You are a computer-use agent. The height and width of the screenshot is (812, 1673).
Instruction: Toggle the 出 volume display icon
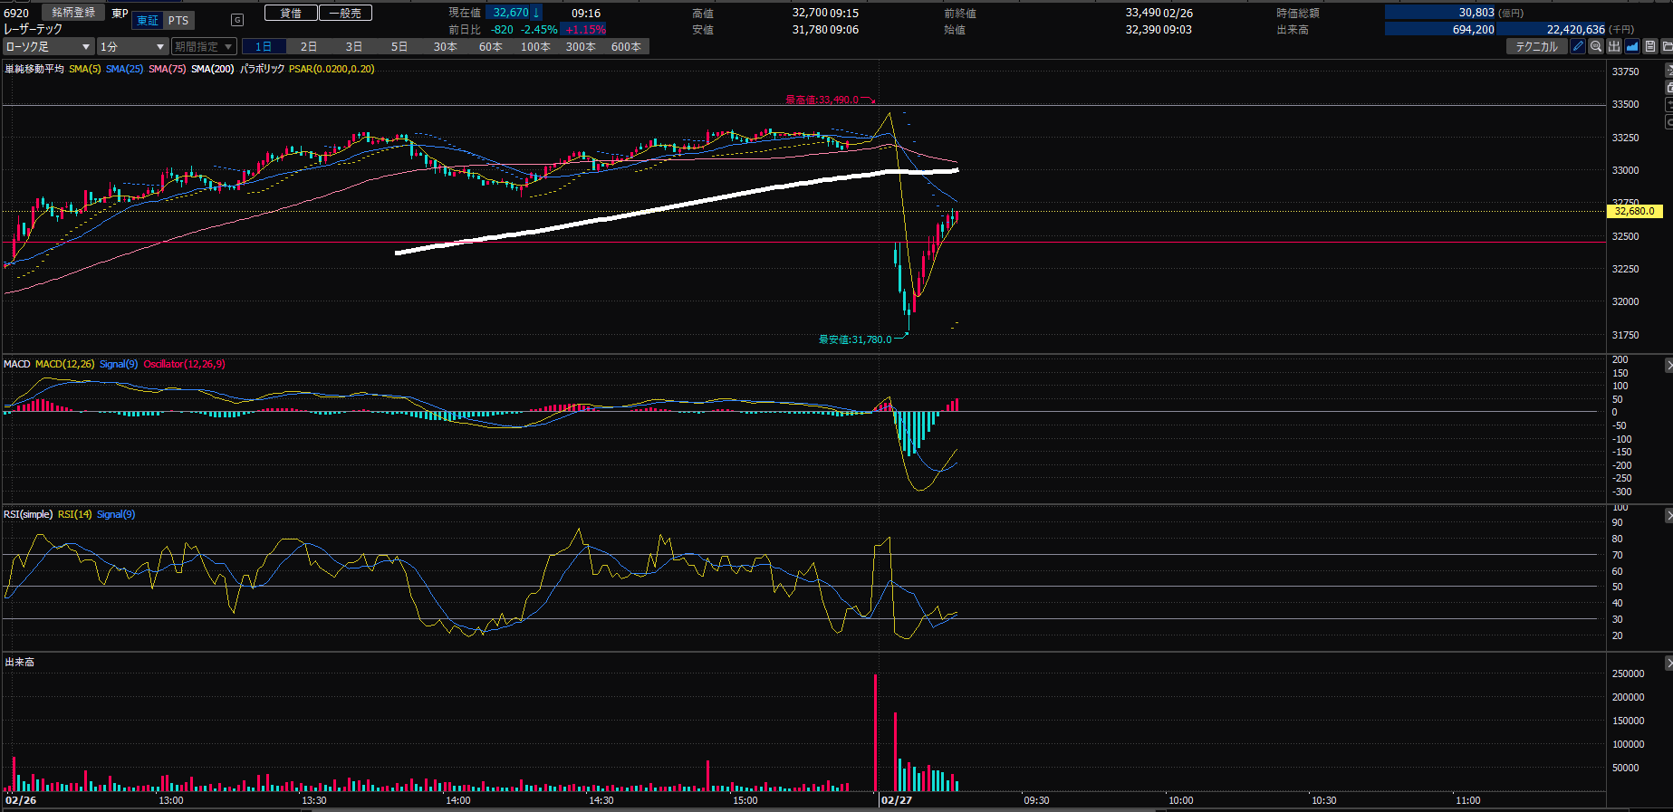point(1614,46)
